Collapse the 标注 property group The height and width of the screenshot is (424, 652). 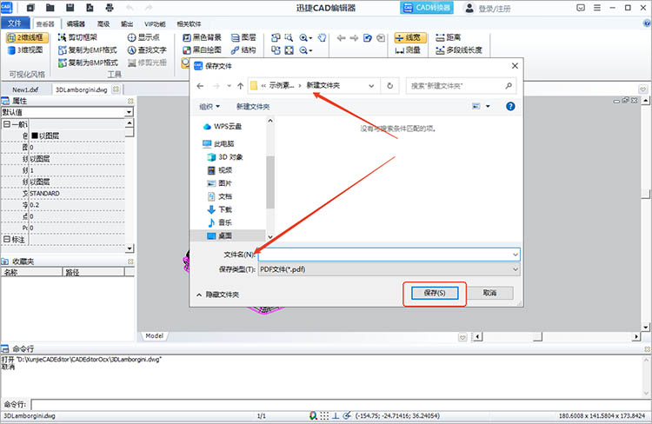[x=7, y=240]
